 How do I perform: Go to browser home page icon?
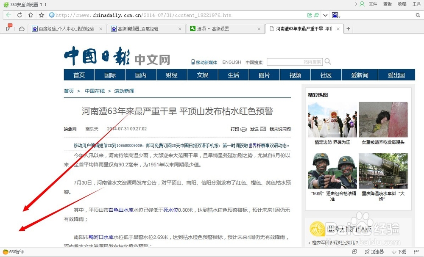31,15
